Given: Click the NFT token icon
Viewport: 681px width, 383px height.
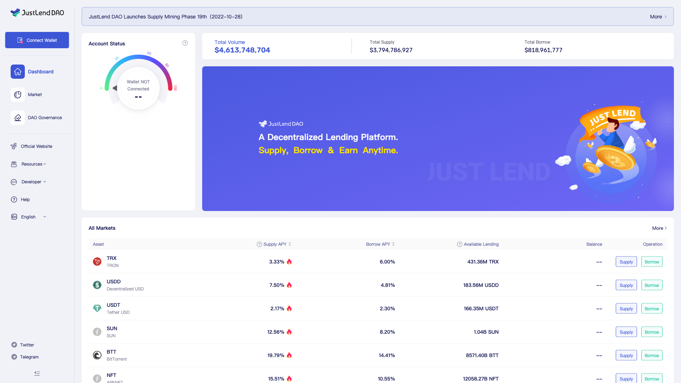Looking at the screenshot, I should pos(97,379).
